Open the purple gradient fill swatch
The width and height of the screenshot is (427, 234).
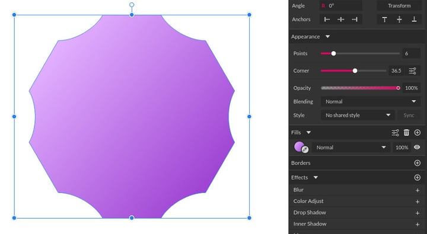299,147
